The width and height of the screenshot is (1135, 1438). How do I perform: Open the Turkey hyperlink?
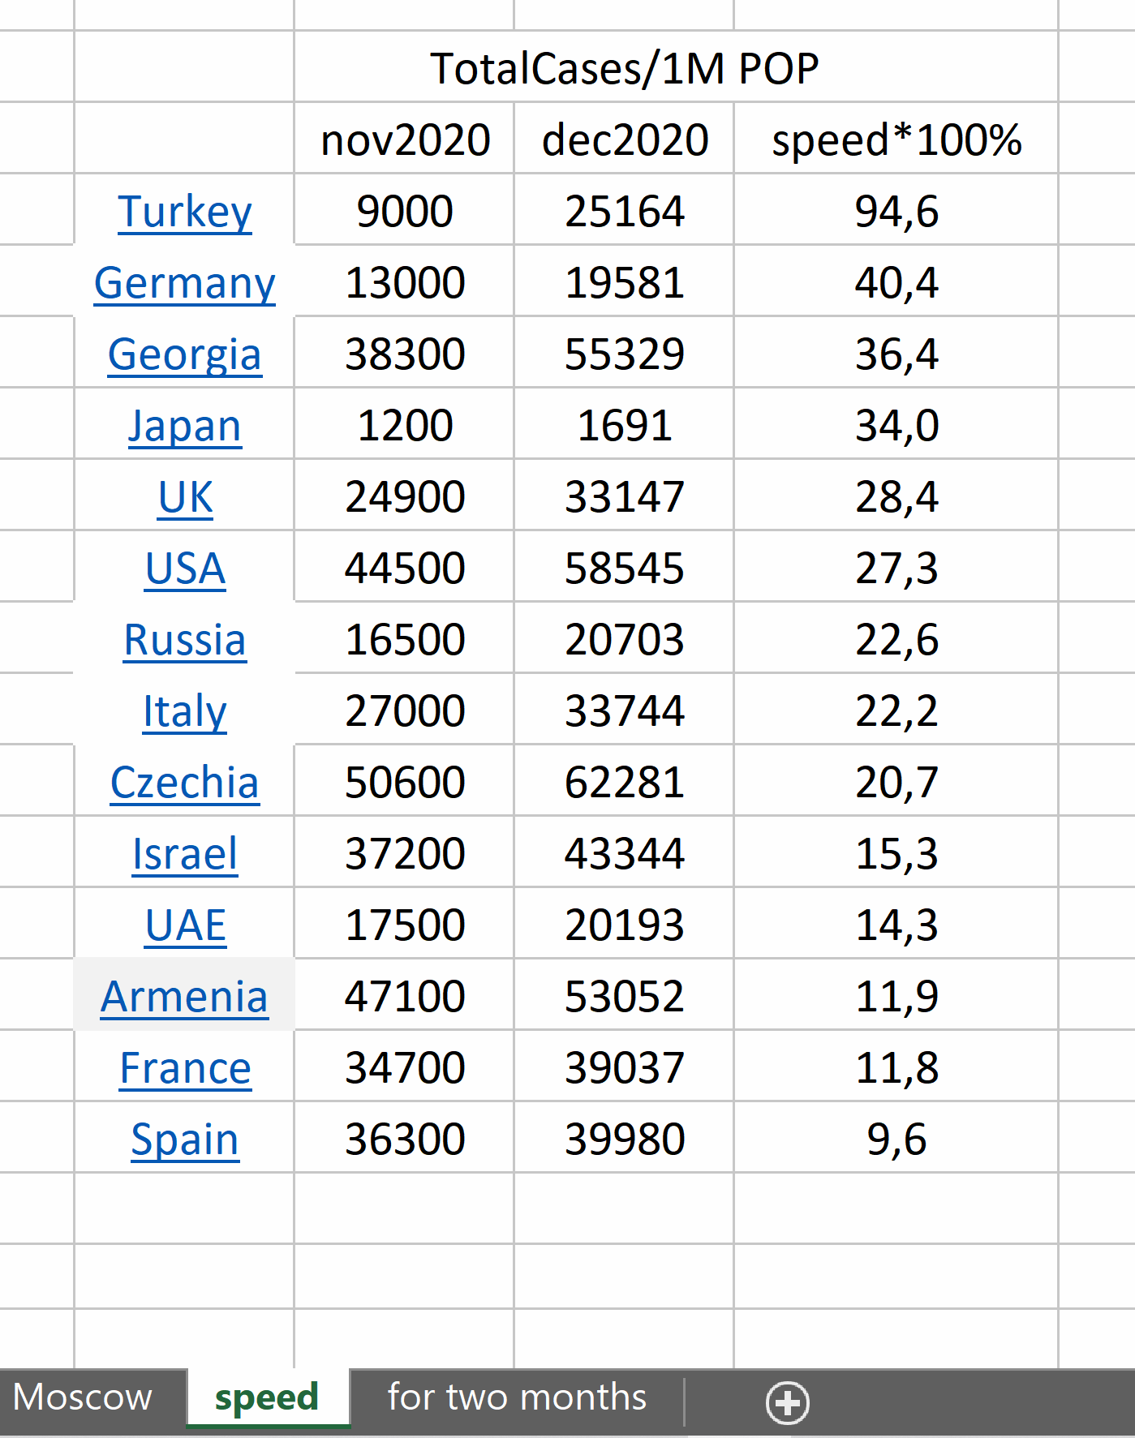pos(185,212)
